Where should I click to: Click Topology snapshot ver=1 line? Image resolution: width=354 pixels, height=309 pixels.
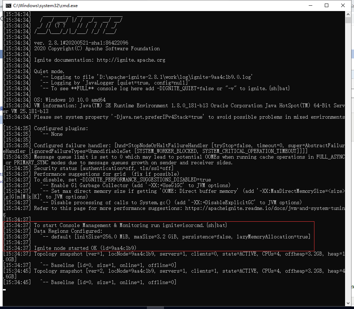(174, 257)
